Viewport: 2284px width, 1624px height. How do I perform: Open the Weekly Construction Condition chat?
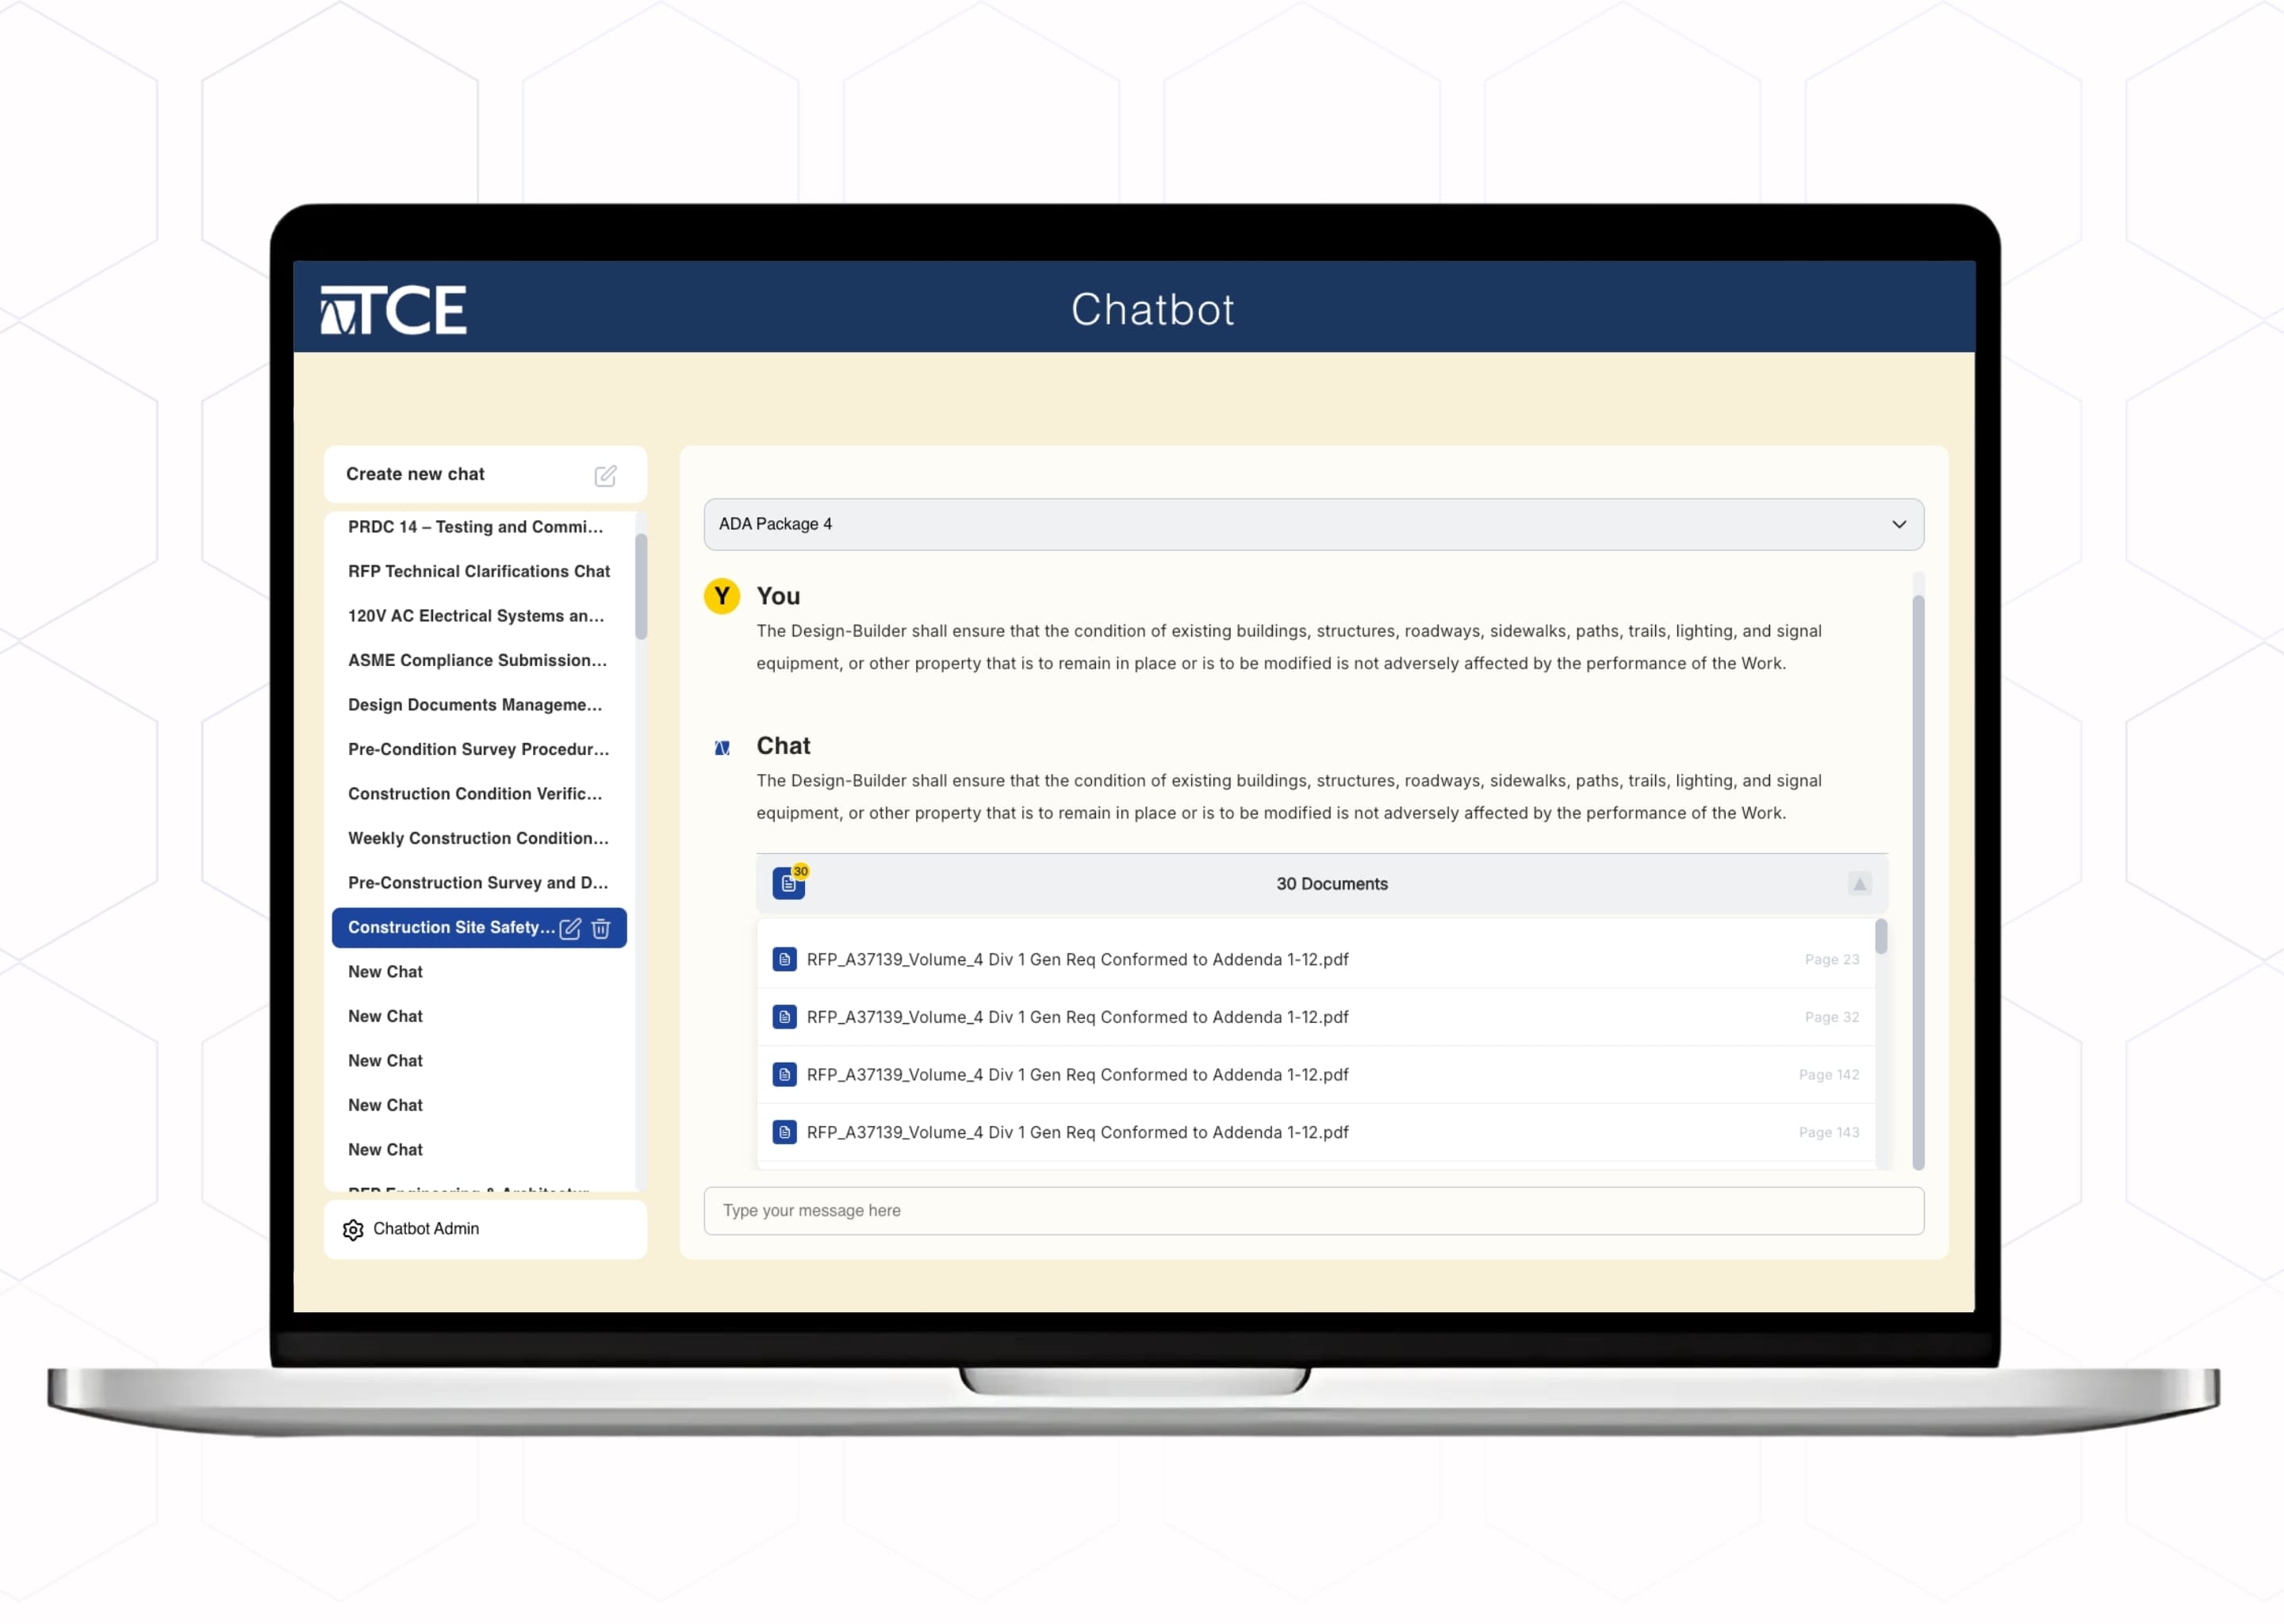(x=479, y=839)
